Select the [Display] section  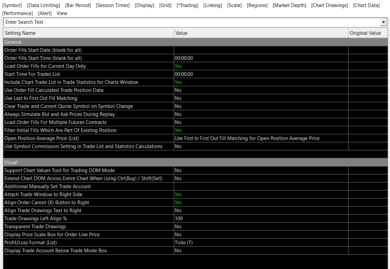tap(144, 5)
